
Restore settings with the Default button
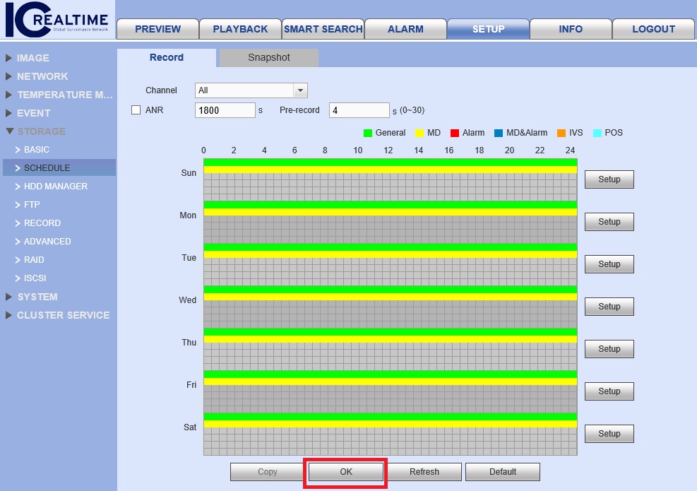coord(503,472)
